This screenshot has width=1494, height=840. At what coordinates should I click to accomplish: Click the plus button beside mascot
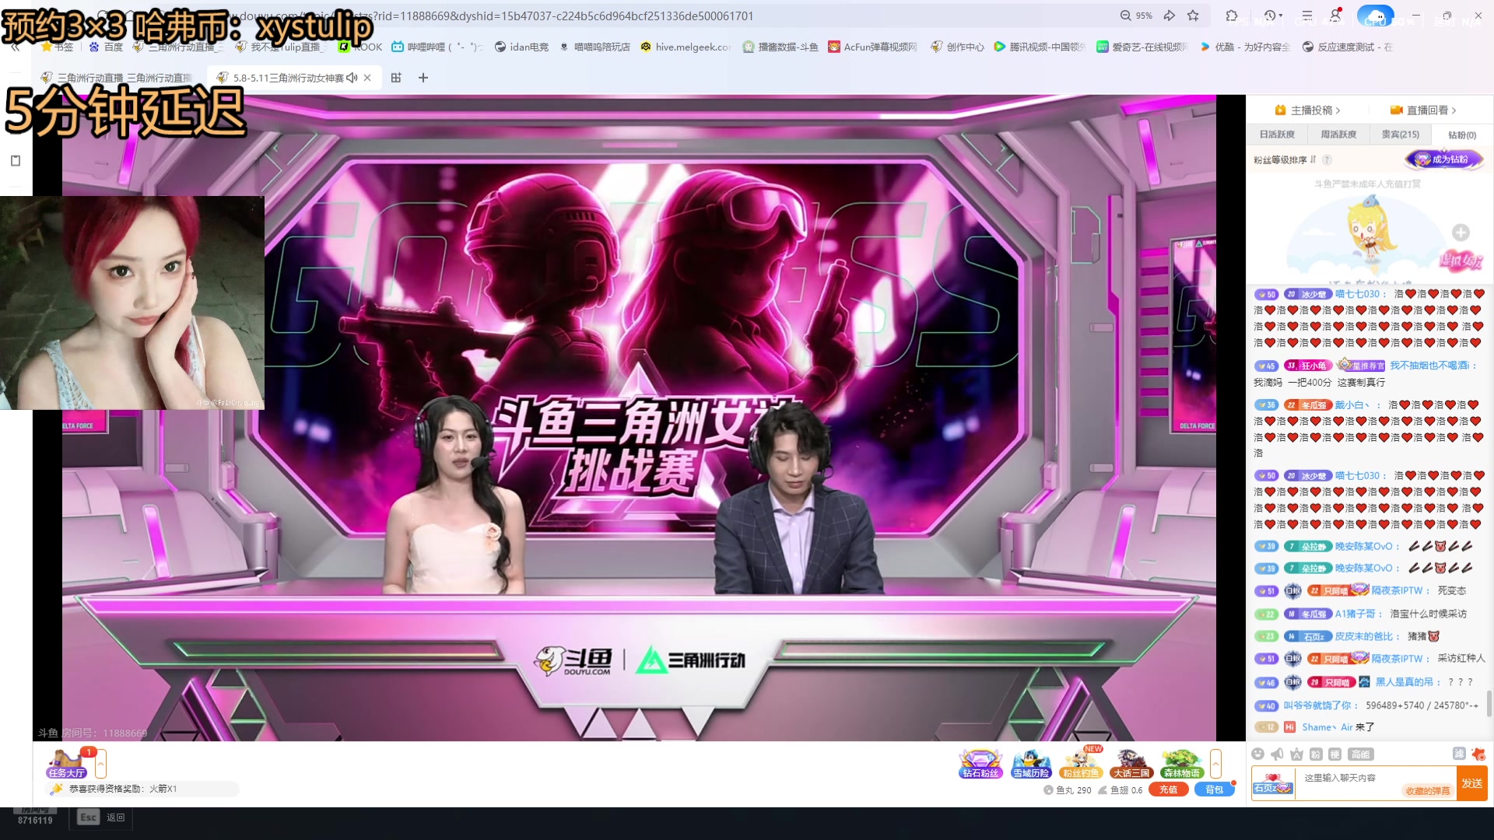[1461, 233]
